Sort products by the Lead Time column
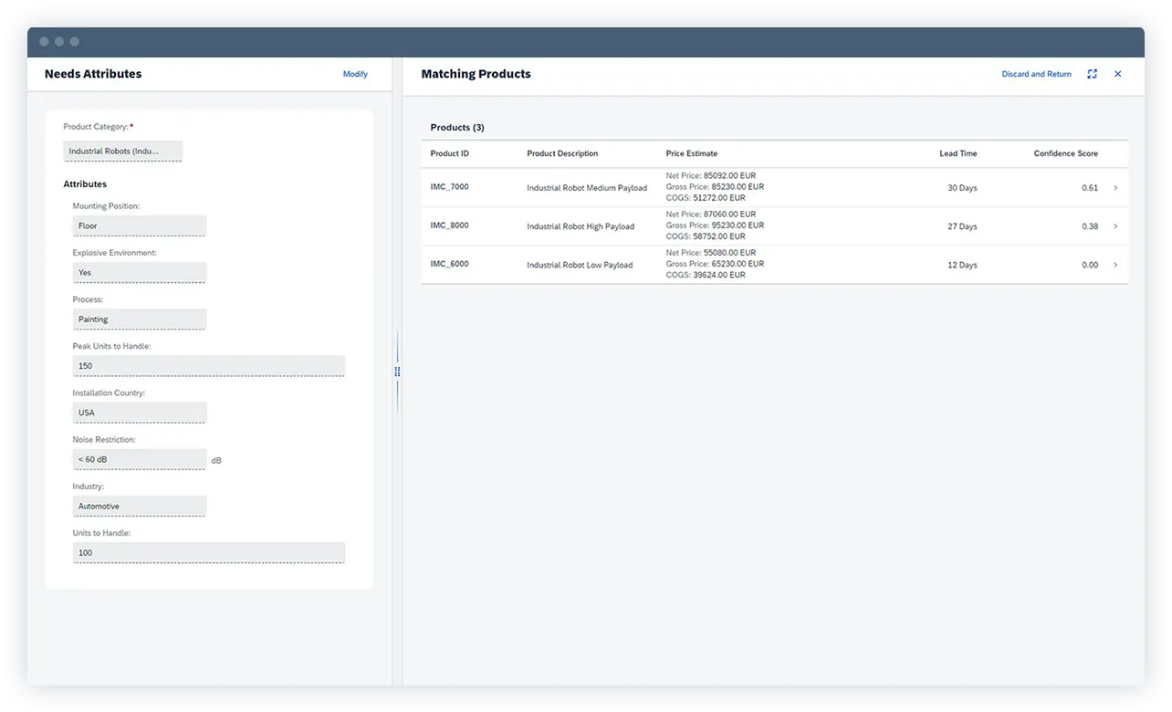Screen dimensions: 1172x712 coord(957,153)
